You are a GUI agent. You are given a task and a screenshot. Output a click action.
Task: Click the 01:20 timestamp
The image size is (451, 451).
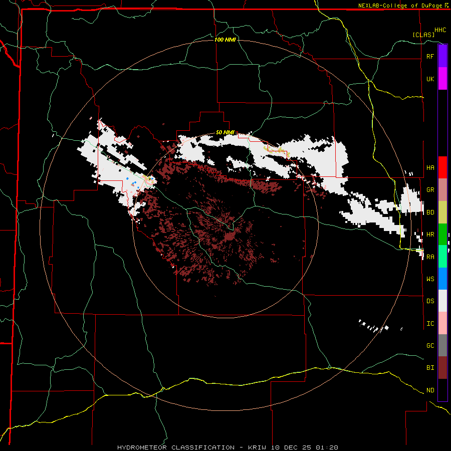click(x=327, y=447)
